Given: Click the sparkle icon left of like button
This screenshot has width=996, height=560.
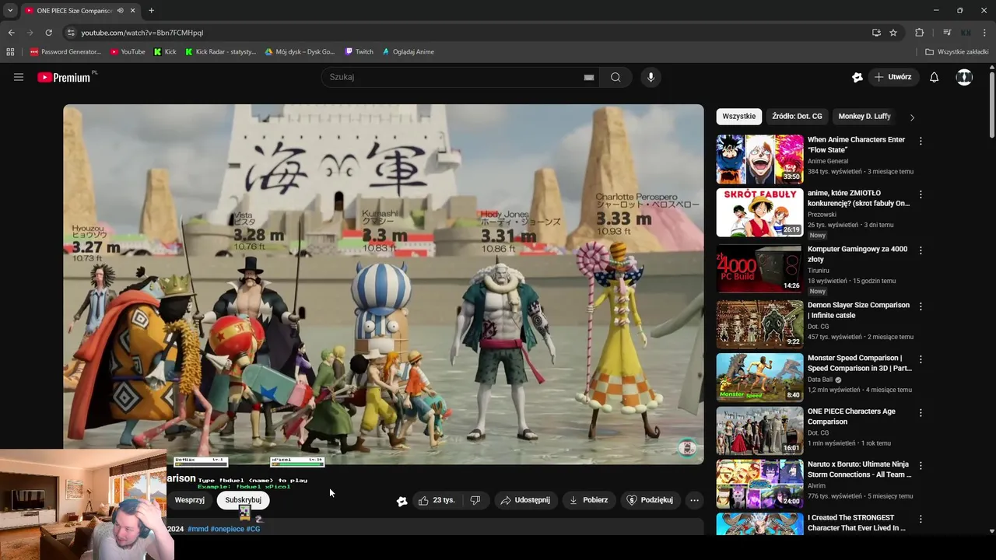Looking at the screenshot, I should point(402,501).
